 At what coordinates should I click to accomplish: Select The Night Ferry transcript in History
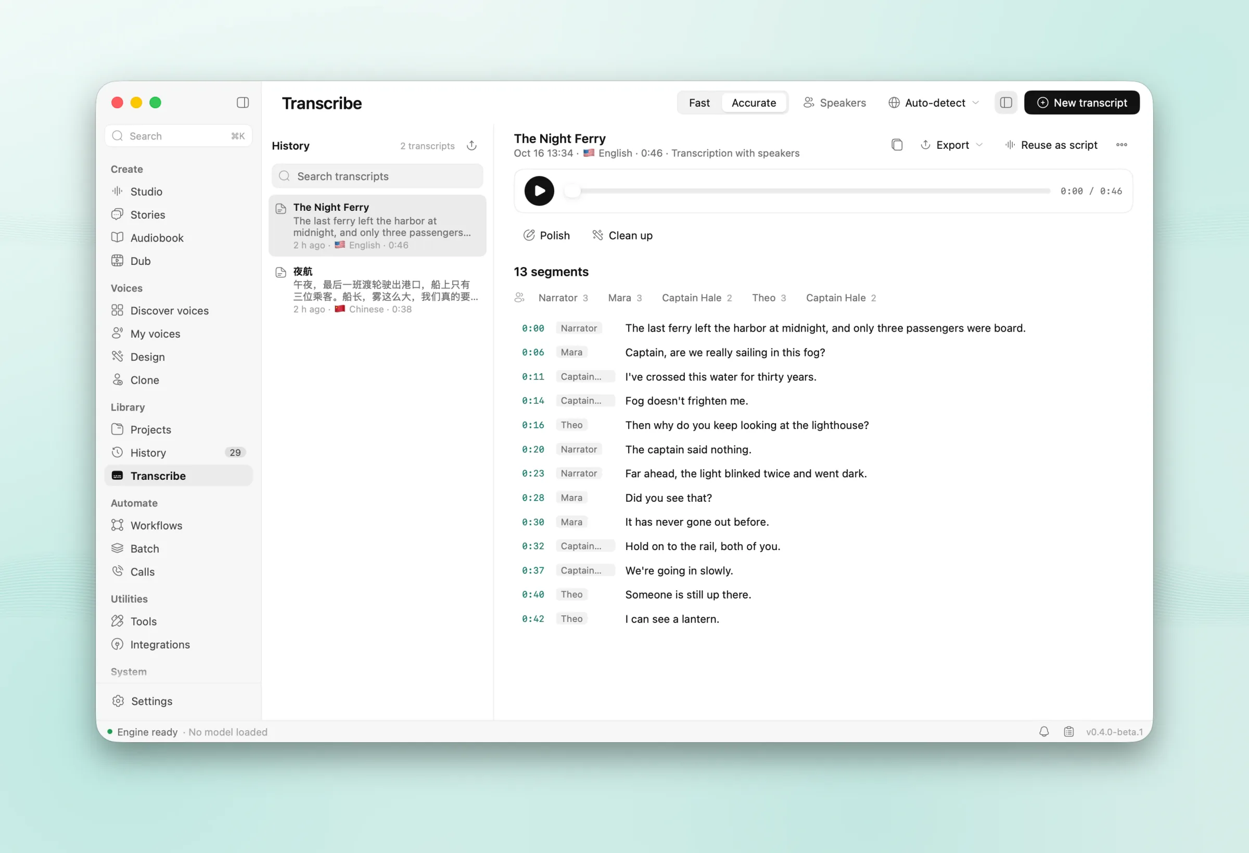[377, 226]
